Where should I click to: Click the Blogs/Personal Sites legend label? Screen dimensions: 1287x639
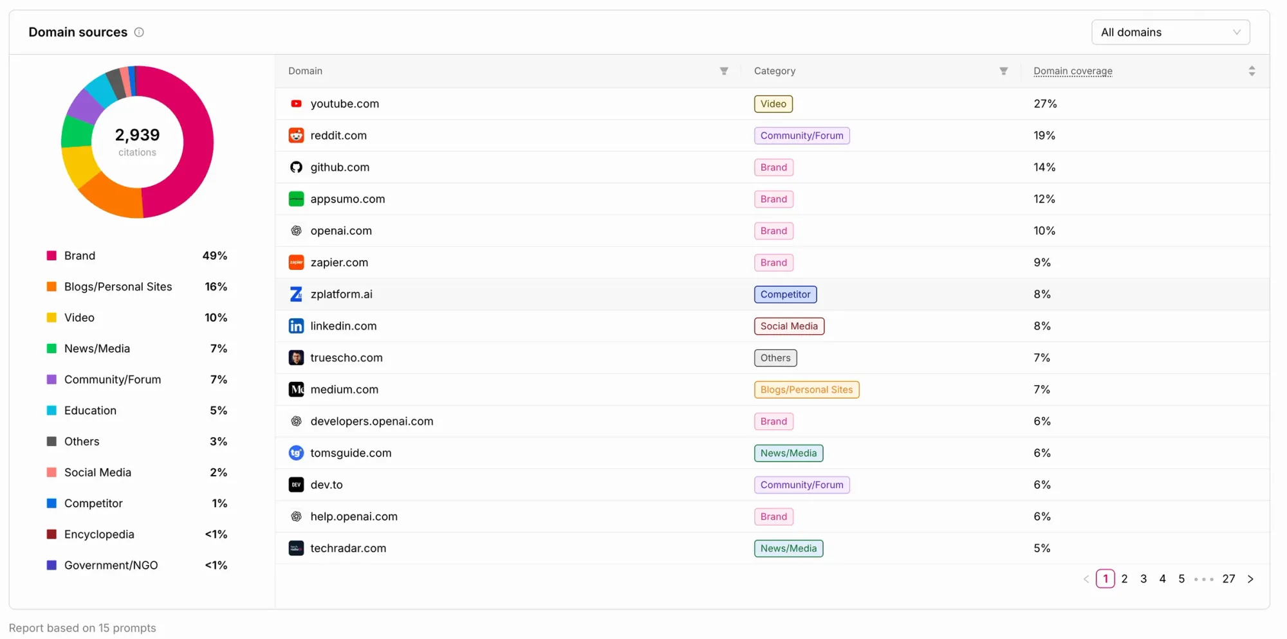[118, 287]
